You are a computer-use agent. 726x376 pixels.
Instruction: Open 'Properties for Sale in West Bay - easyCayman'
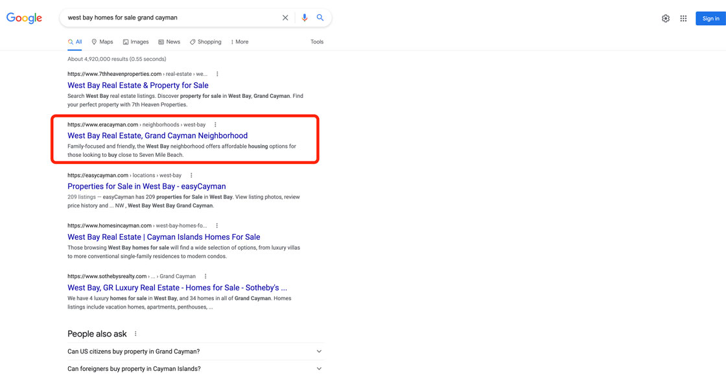146,187
